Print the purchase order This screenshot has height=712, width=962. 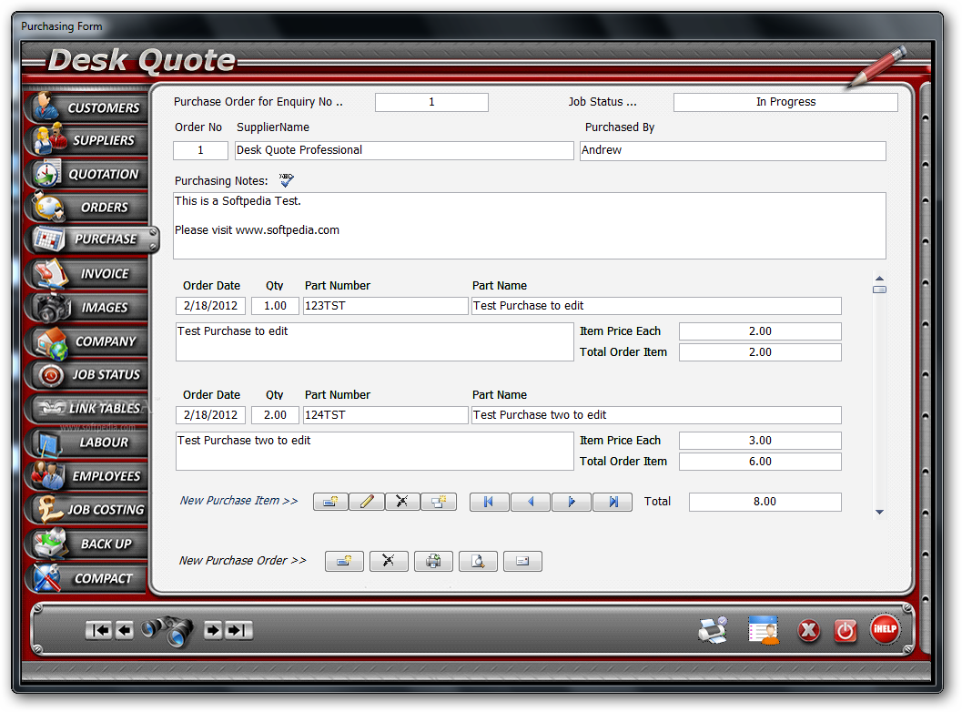434,561
